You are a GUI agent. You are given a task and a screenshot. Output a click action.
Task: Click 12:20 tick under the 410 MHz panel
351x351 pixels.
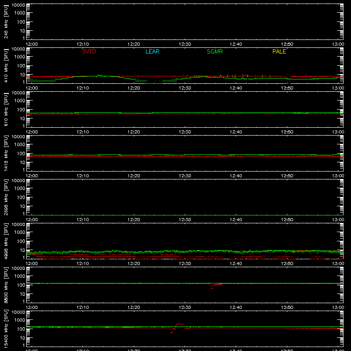tap(134, 88)
